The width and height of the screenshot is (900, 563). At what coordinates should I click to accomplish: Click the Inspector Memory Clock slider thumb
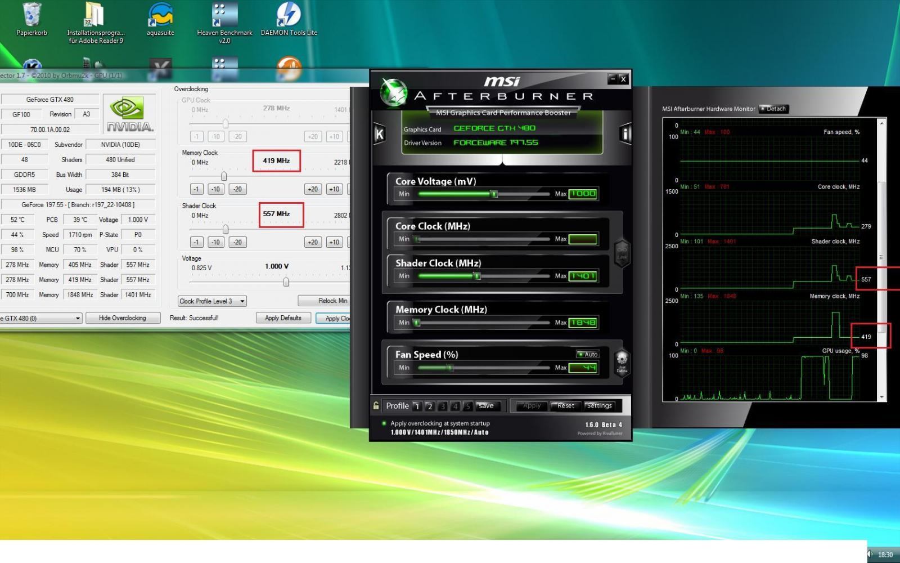[224, 176]
